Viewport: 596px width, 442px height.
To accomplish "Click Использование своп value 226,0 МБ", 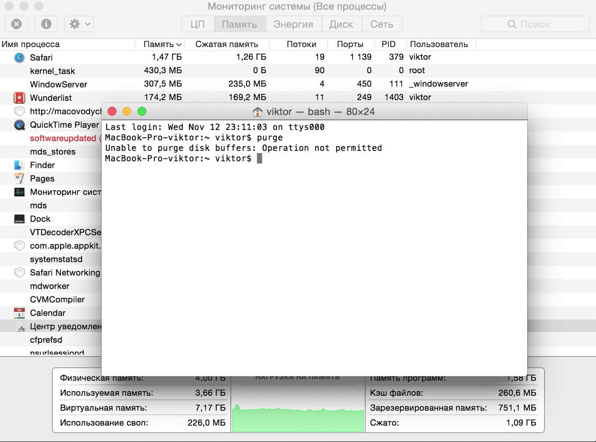I will click(x=206, y=423).
